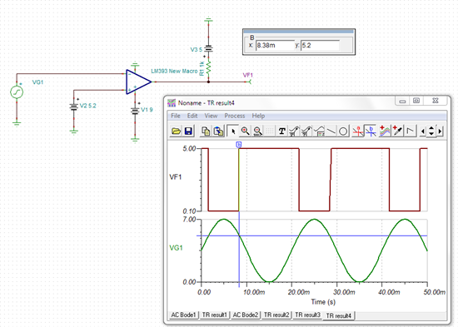Screen dimensions: 458x327
Task: Select the Circle drawing tool
Action: pos(343,131)
